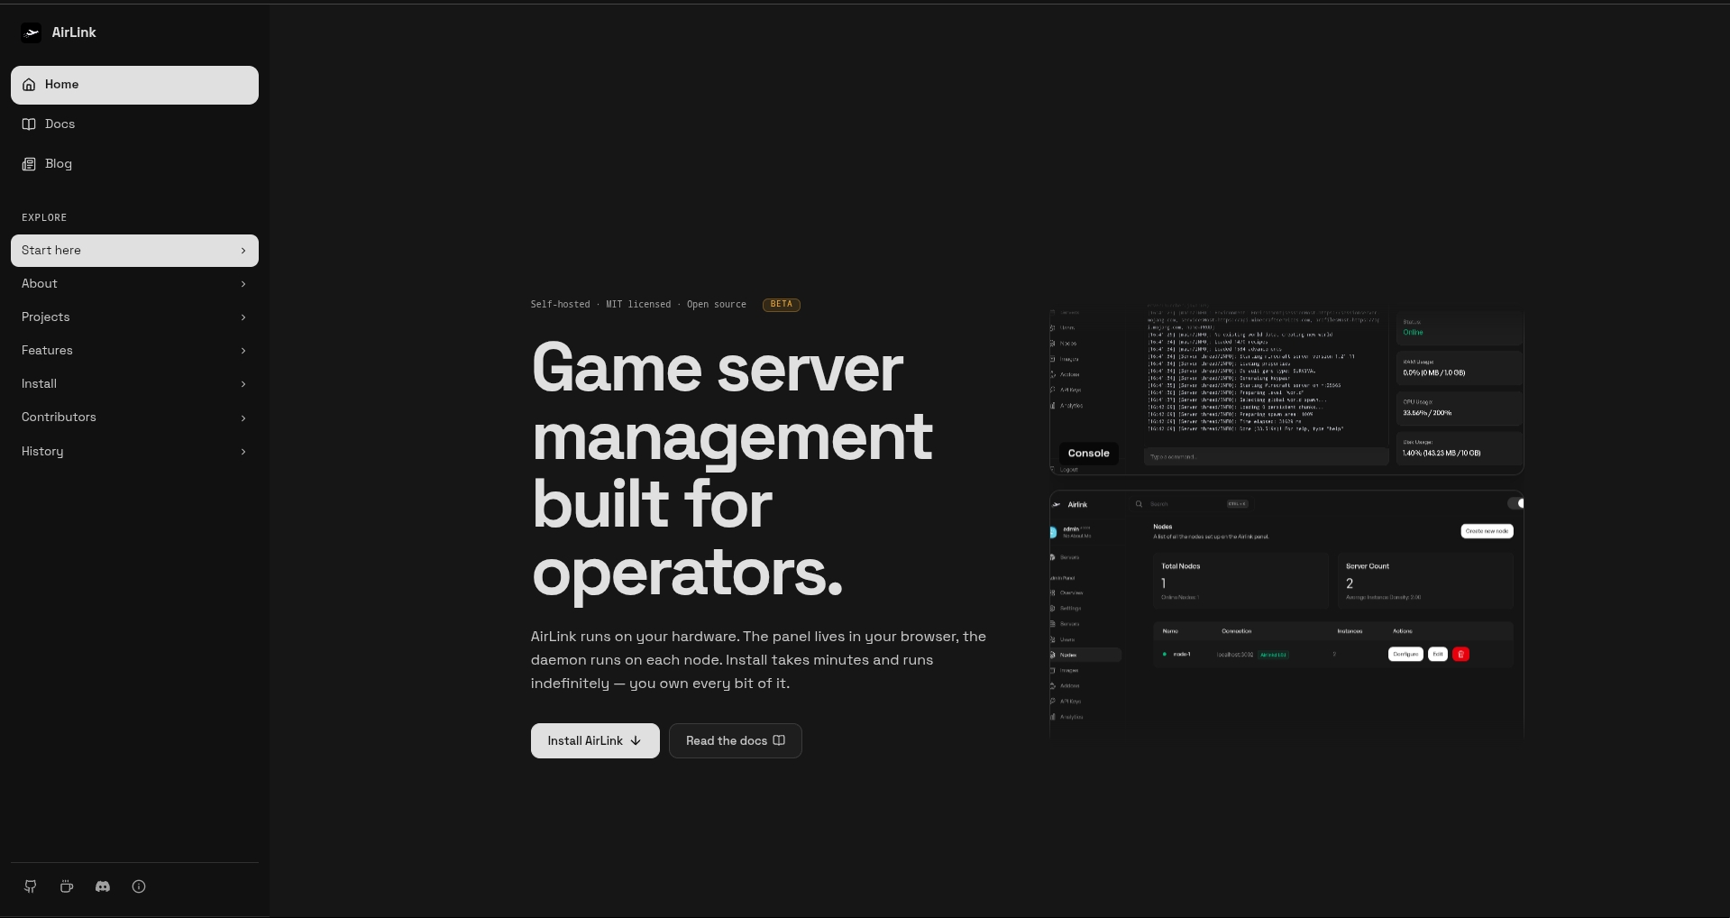Go to the Home page

(x=134, y=85)
